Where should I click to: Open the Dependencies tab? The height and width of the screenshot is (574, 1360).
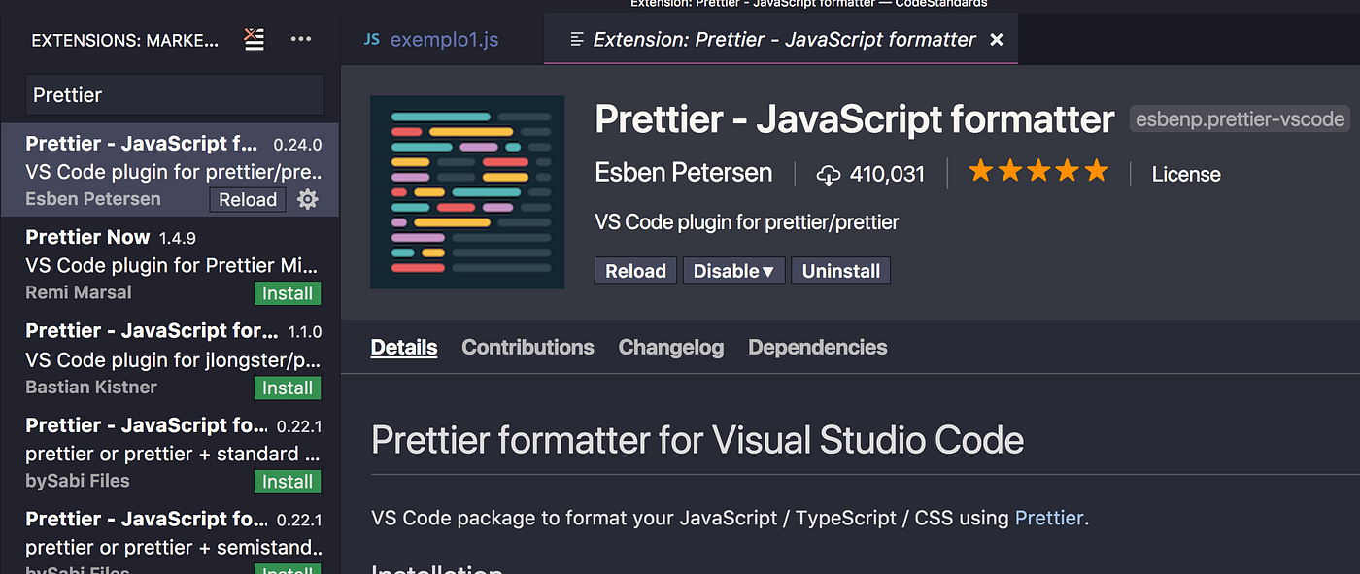click(817, 347)
